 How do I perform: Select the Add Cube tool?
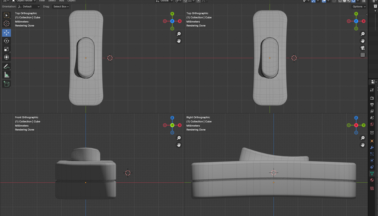click(7, 84)
